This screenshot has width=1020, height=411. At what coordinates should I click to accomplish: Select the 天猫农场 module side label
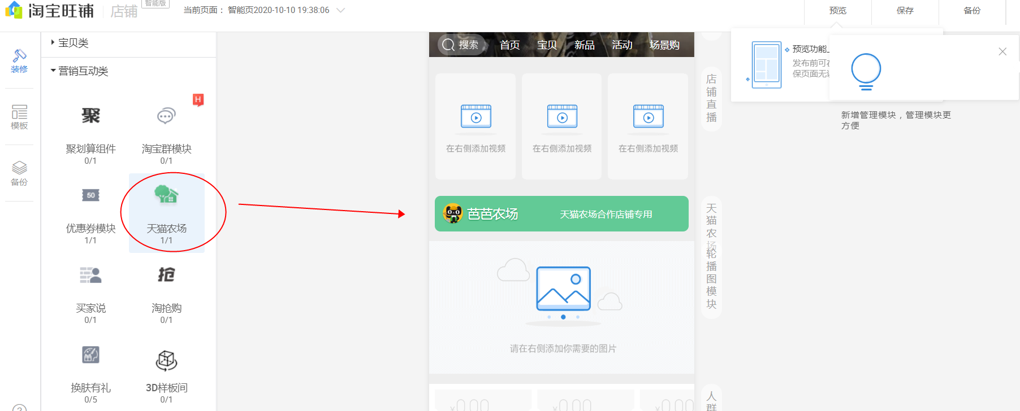click(711, 224)
